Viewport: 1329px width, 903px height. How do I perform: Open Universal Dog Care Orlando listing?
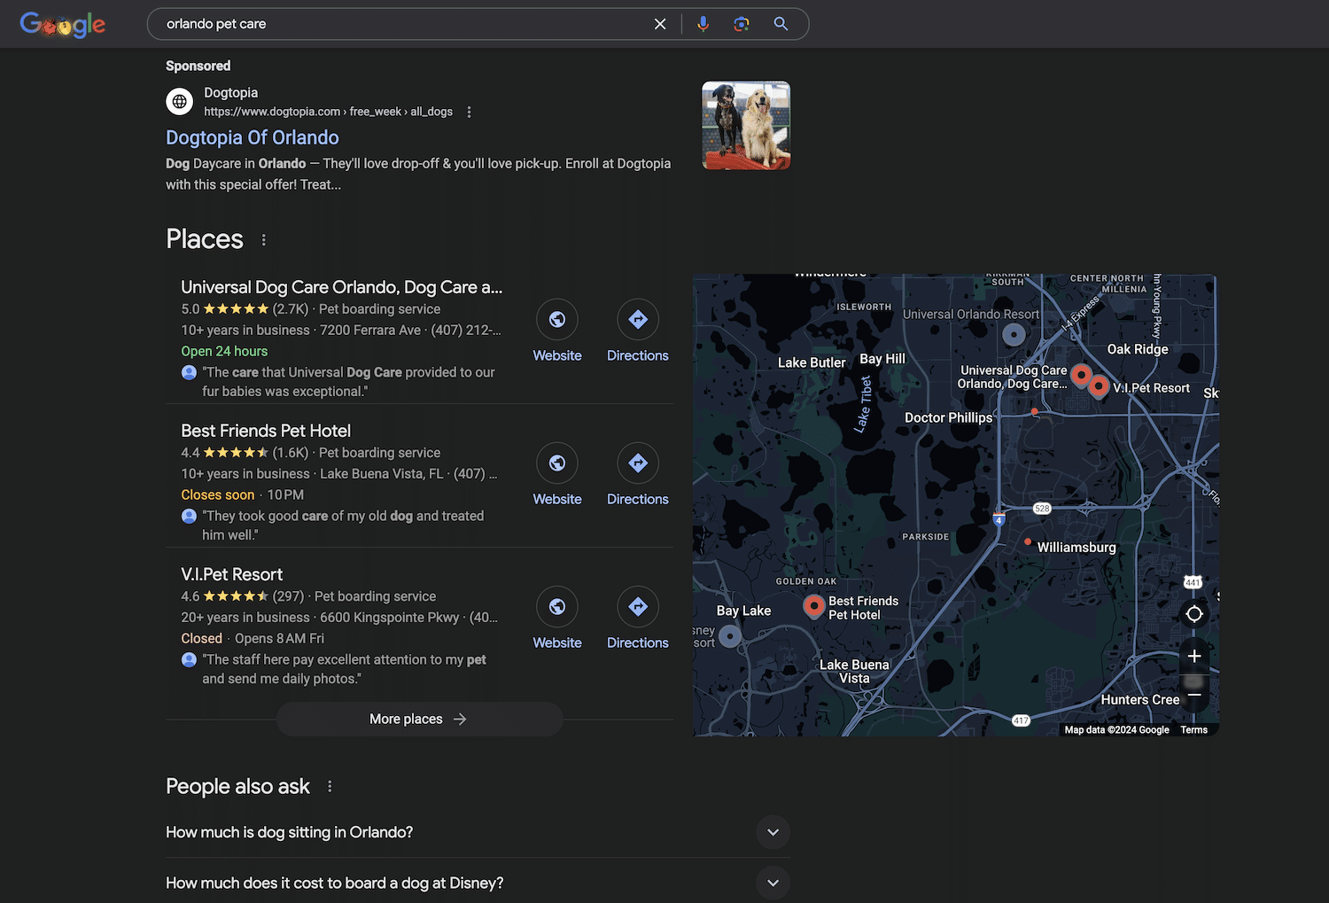click(x=342, y=287)
